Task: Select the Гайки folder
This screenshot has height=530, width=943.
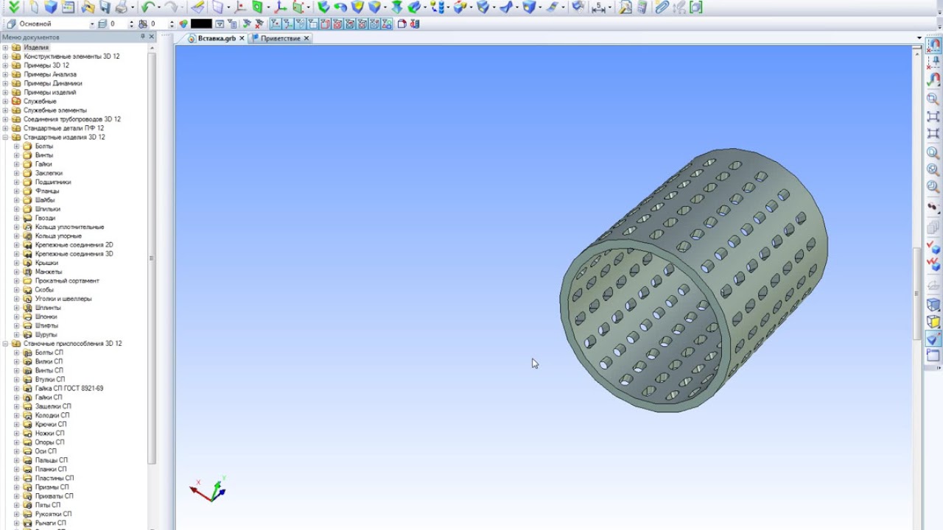Action: coord(43,164)
